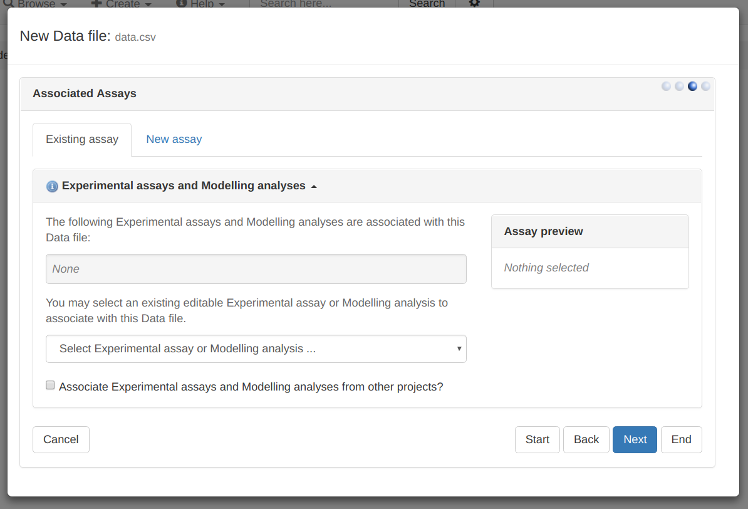This screenshot has width=748, height=509.
Task: Expand the Create menu in the top bar
Action: pos(122,4)
